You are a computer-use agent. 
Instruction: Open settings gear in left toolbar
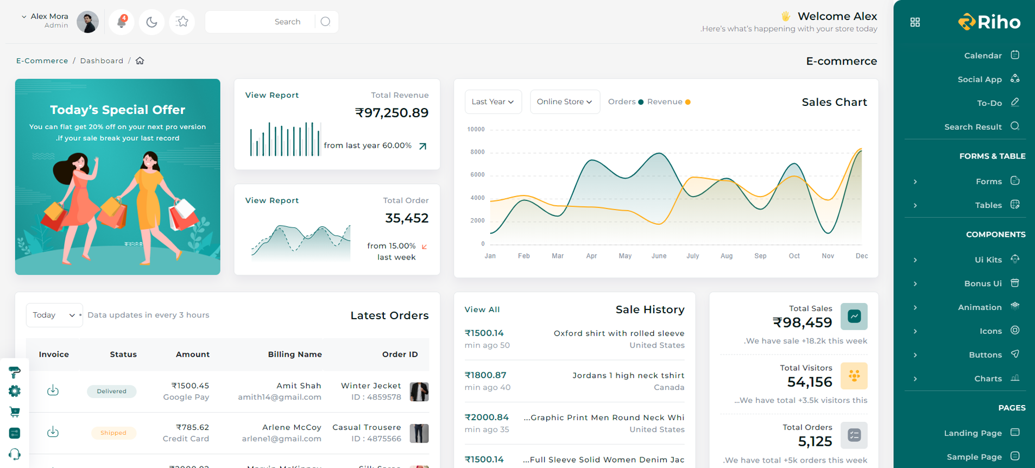point(15,391)
